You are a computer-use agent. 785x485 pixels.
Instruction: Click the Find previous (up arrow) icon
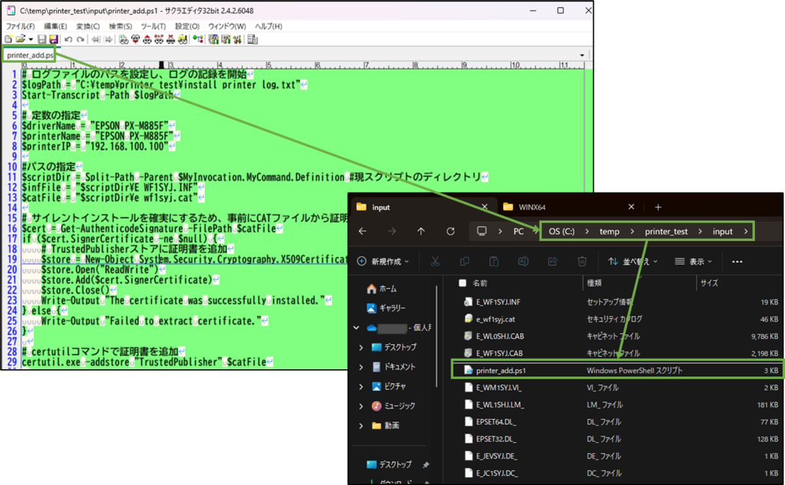pos(147,39)
